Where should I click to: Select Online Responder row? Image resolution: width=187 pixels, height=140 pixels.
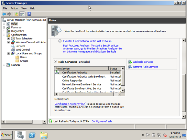click(x=88, y=81)
